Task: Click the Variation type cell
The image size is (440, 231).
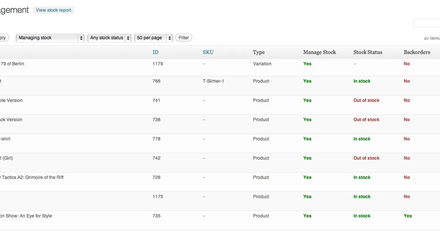Action: 262,64
